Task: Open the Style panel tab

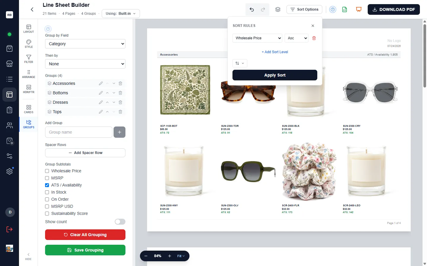Action: [x=29, y=44]
